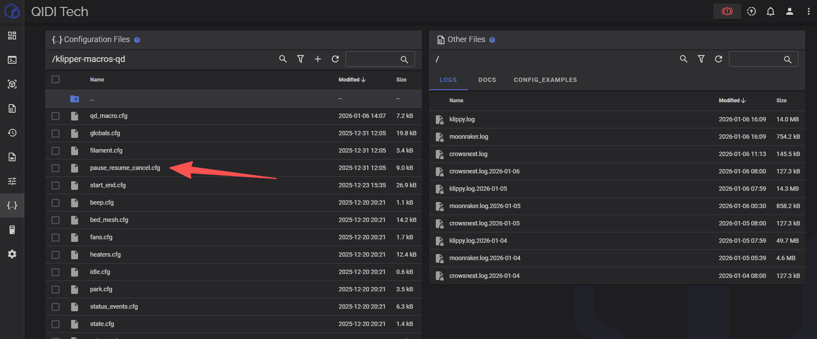Open filter icon in Other Files panel
Screen dimensions: 817x339
pyautogui.click(x=701, y=59)
